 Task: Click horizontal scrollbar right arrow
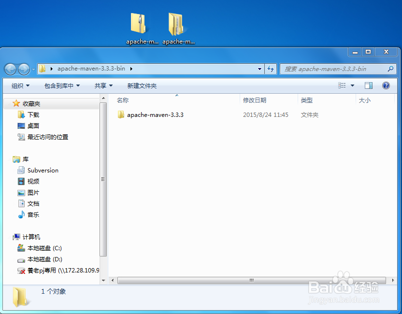pos(392,280)
